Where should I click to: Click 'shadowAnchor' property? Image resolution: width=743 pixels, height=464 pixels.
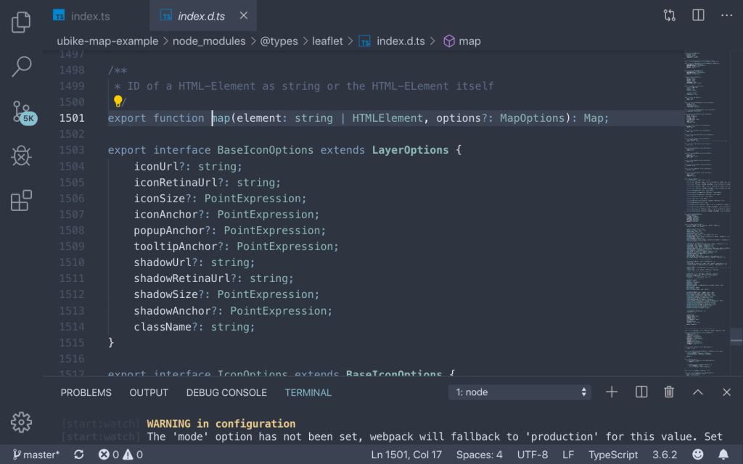[x=172, y=310]
